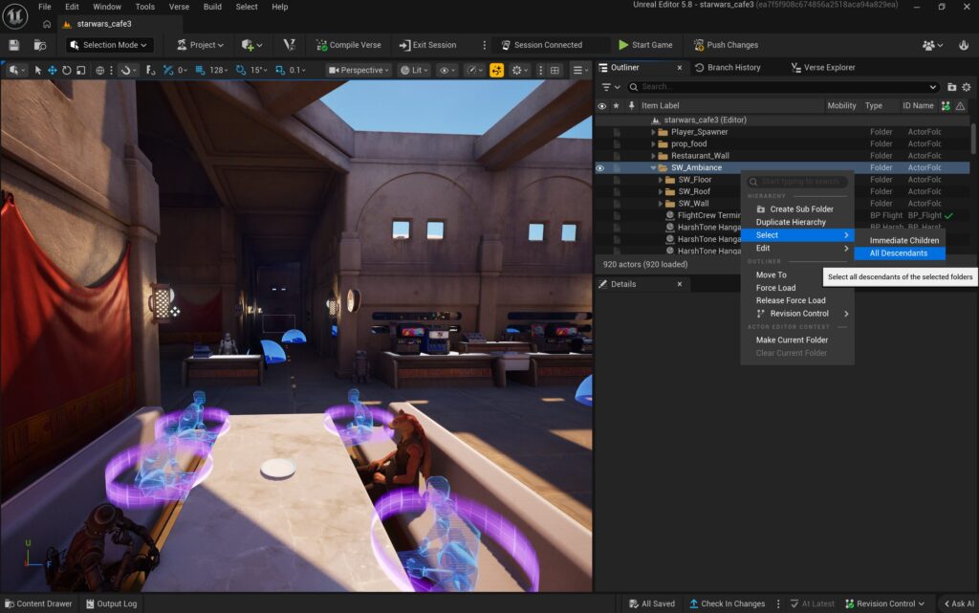This screenshot has height=613, width=979.
Task: Choose All Descendants from the submenu
Action: 898,253
